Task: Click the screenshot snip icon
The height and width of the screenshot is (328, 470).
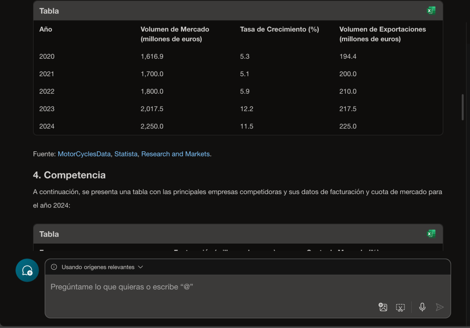Action: coord(400,307)
